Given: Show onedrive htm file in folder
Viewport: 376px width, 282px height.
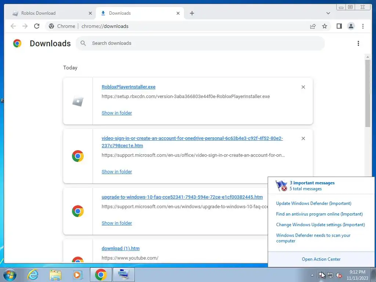Looking at the screenshot, I should [117, 172].
